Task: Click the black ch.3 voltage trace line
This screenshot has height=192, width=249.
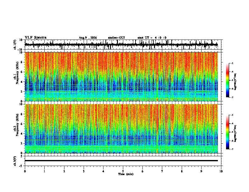Action: [x=121, y=161]
